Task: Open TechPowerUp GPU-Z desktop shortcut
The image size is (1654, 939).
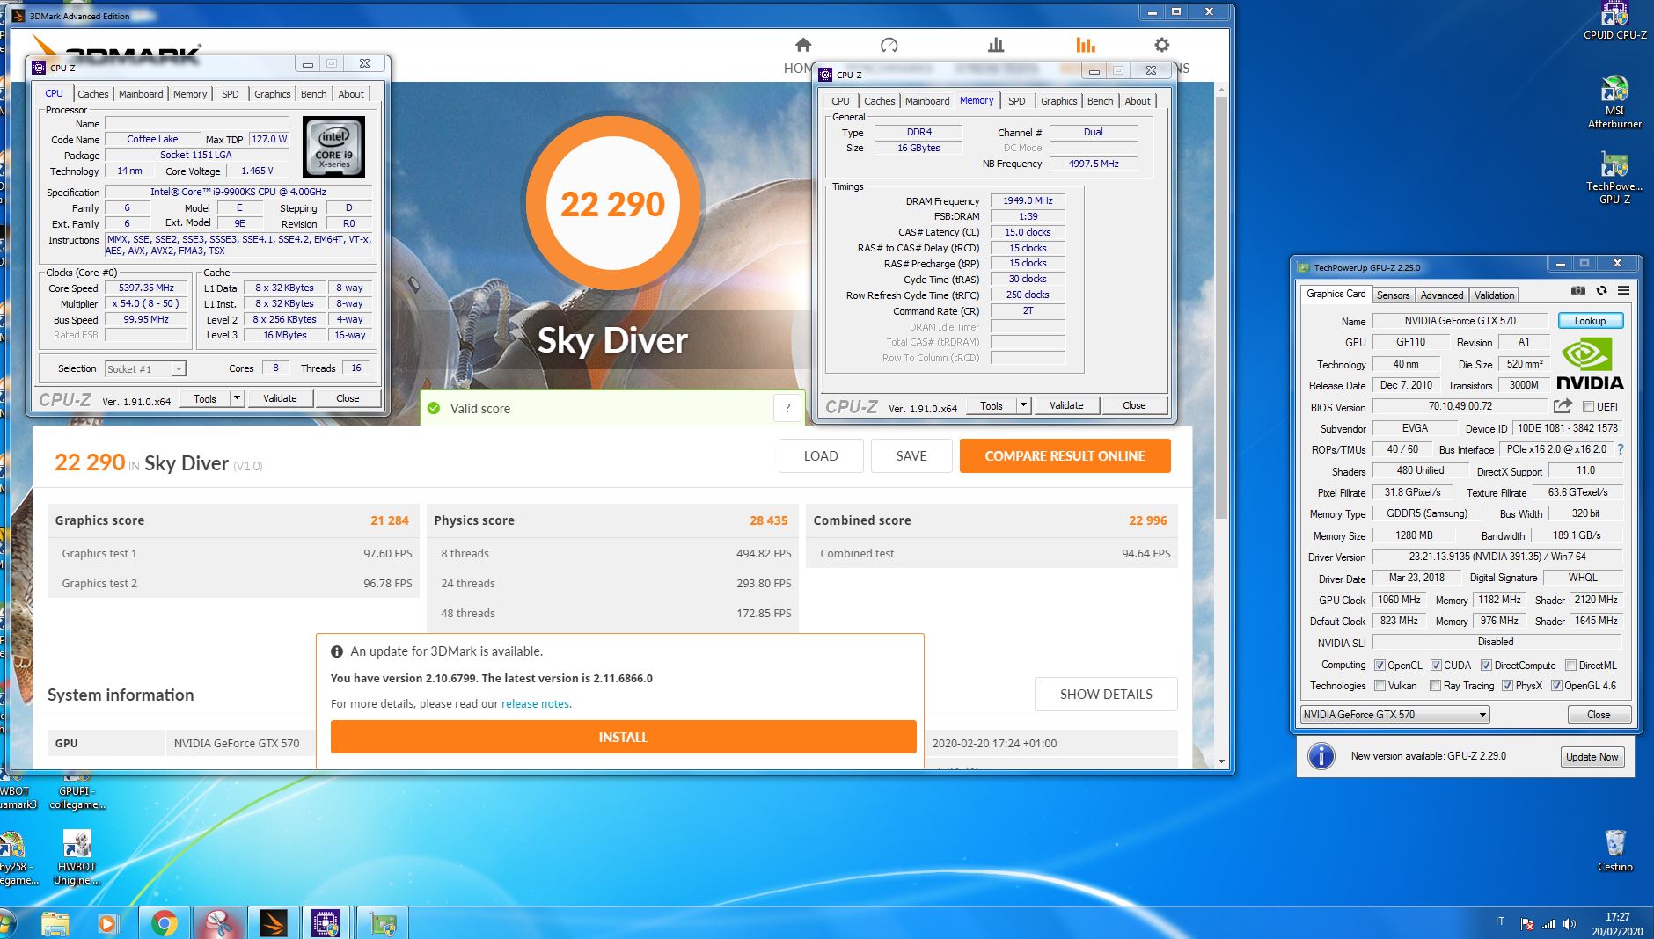Action: [1614, 178]
